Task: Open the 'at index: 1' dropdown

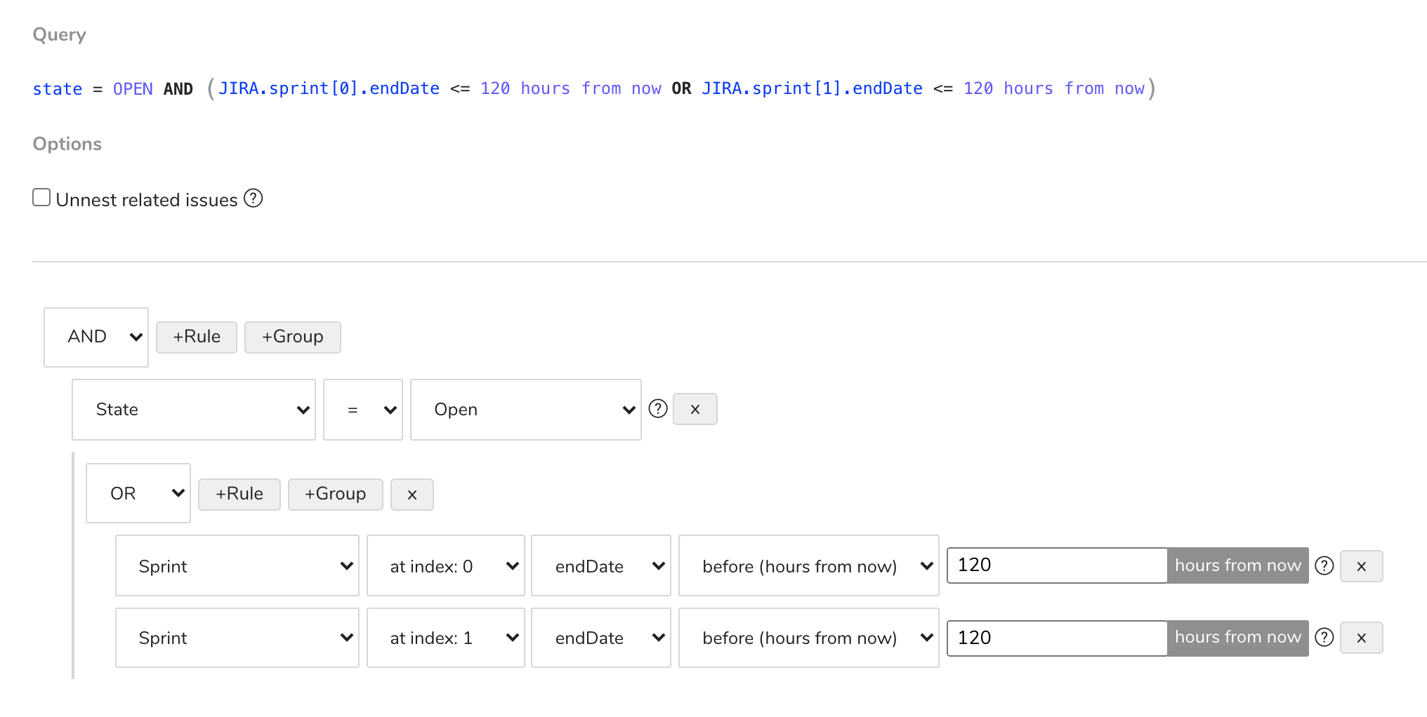Action: pyautogui.click(x=446, y=638)
